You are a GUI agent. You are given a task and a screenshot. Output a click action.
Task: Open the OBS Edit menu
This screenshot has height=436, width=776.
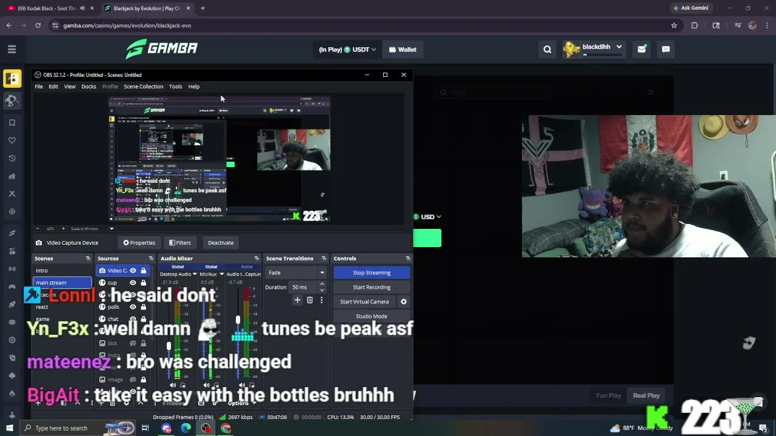(53, 87)
